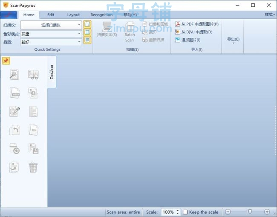Click the trash bin delete icon
This screenshot has height=217, width=277.
(33, 168)
